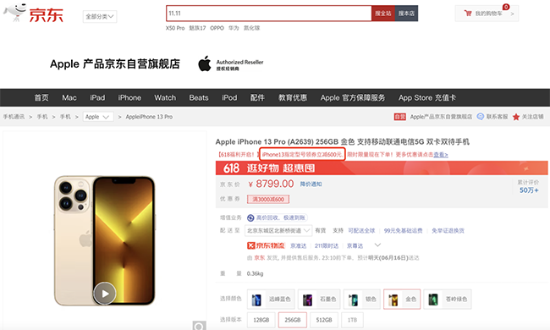
Task: Click the Apple Authorized Reseller logo
Action: (230, 64)
